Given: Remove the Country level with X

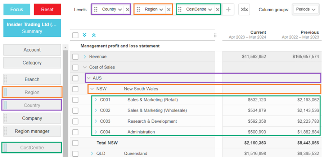Looking at the screenshot, I should (x=127, y=9).
